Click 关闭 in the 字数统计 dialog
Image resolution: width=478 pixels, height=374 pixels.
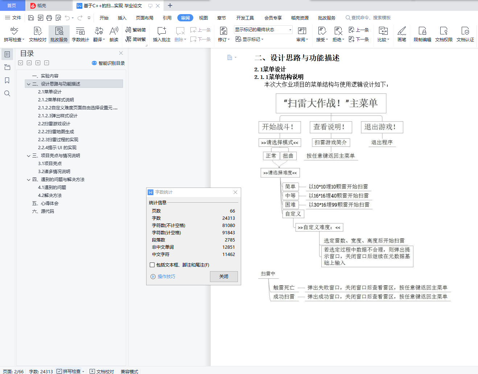pos(224,276)
